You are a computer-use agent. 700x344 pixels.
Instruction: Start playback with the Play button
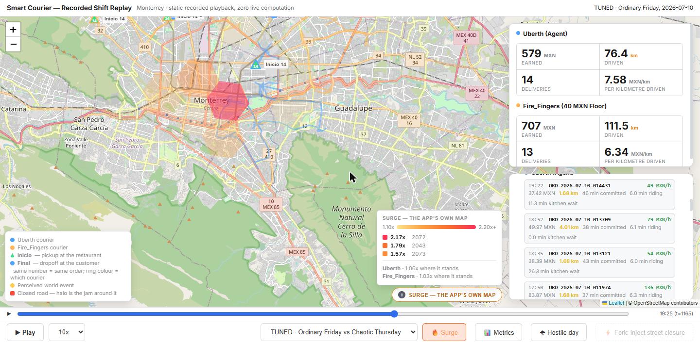coord(25,332)
